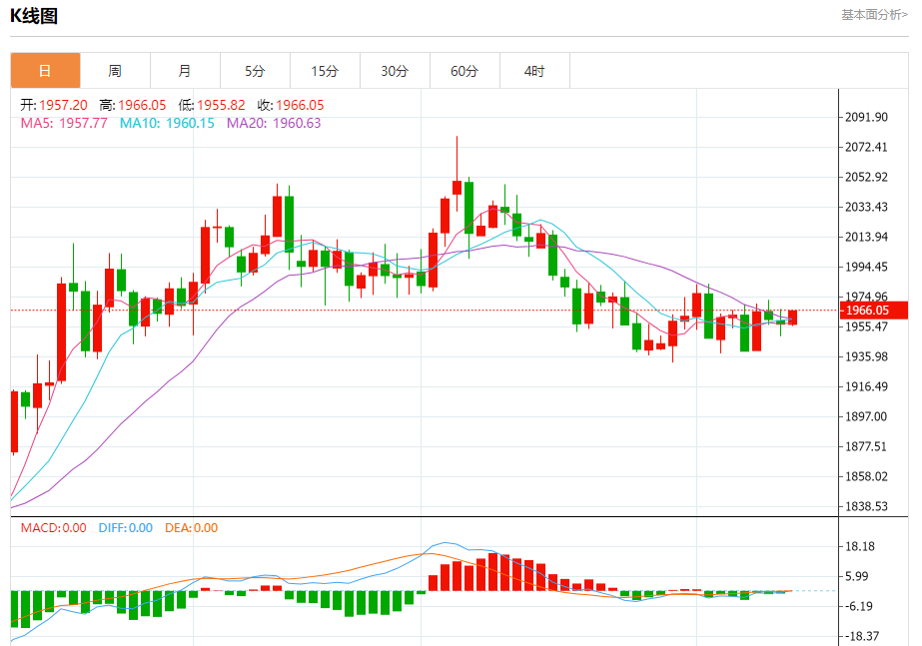Screen dimensions: 922x646
Task: Click the DIFF:0.00 indicator label
Action: click(126, 528)
